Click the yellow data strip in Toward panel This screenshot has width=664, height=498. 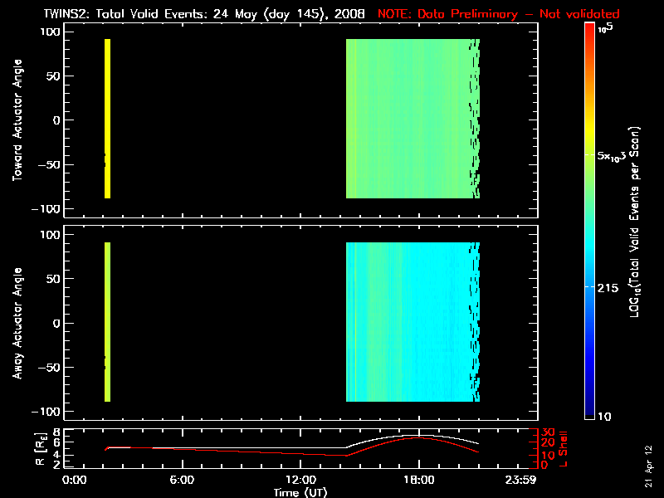[x=108, y=119]
